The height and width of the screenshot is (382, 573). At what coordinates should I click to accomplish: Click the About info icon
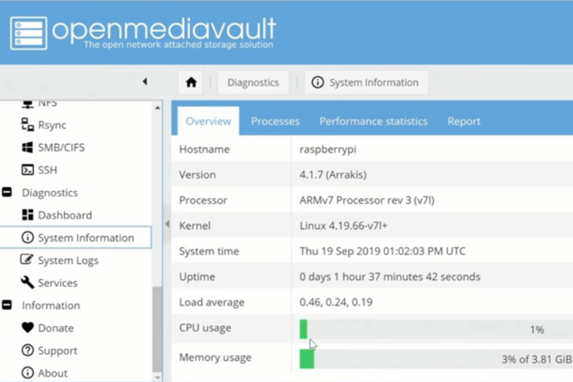point(27,373)
